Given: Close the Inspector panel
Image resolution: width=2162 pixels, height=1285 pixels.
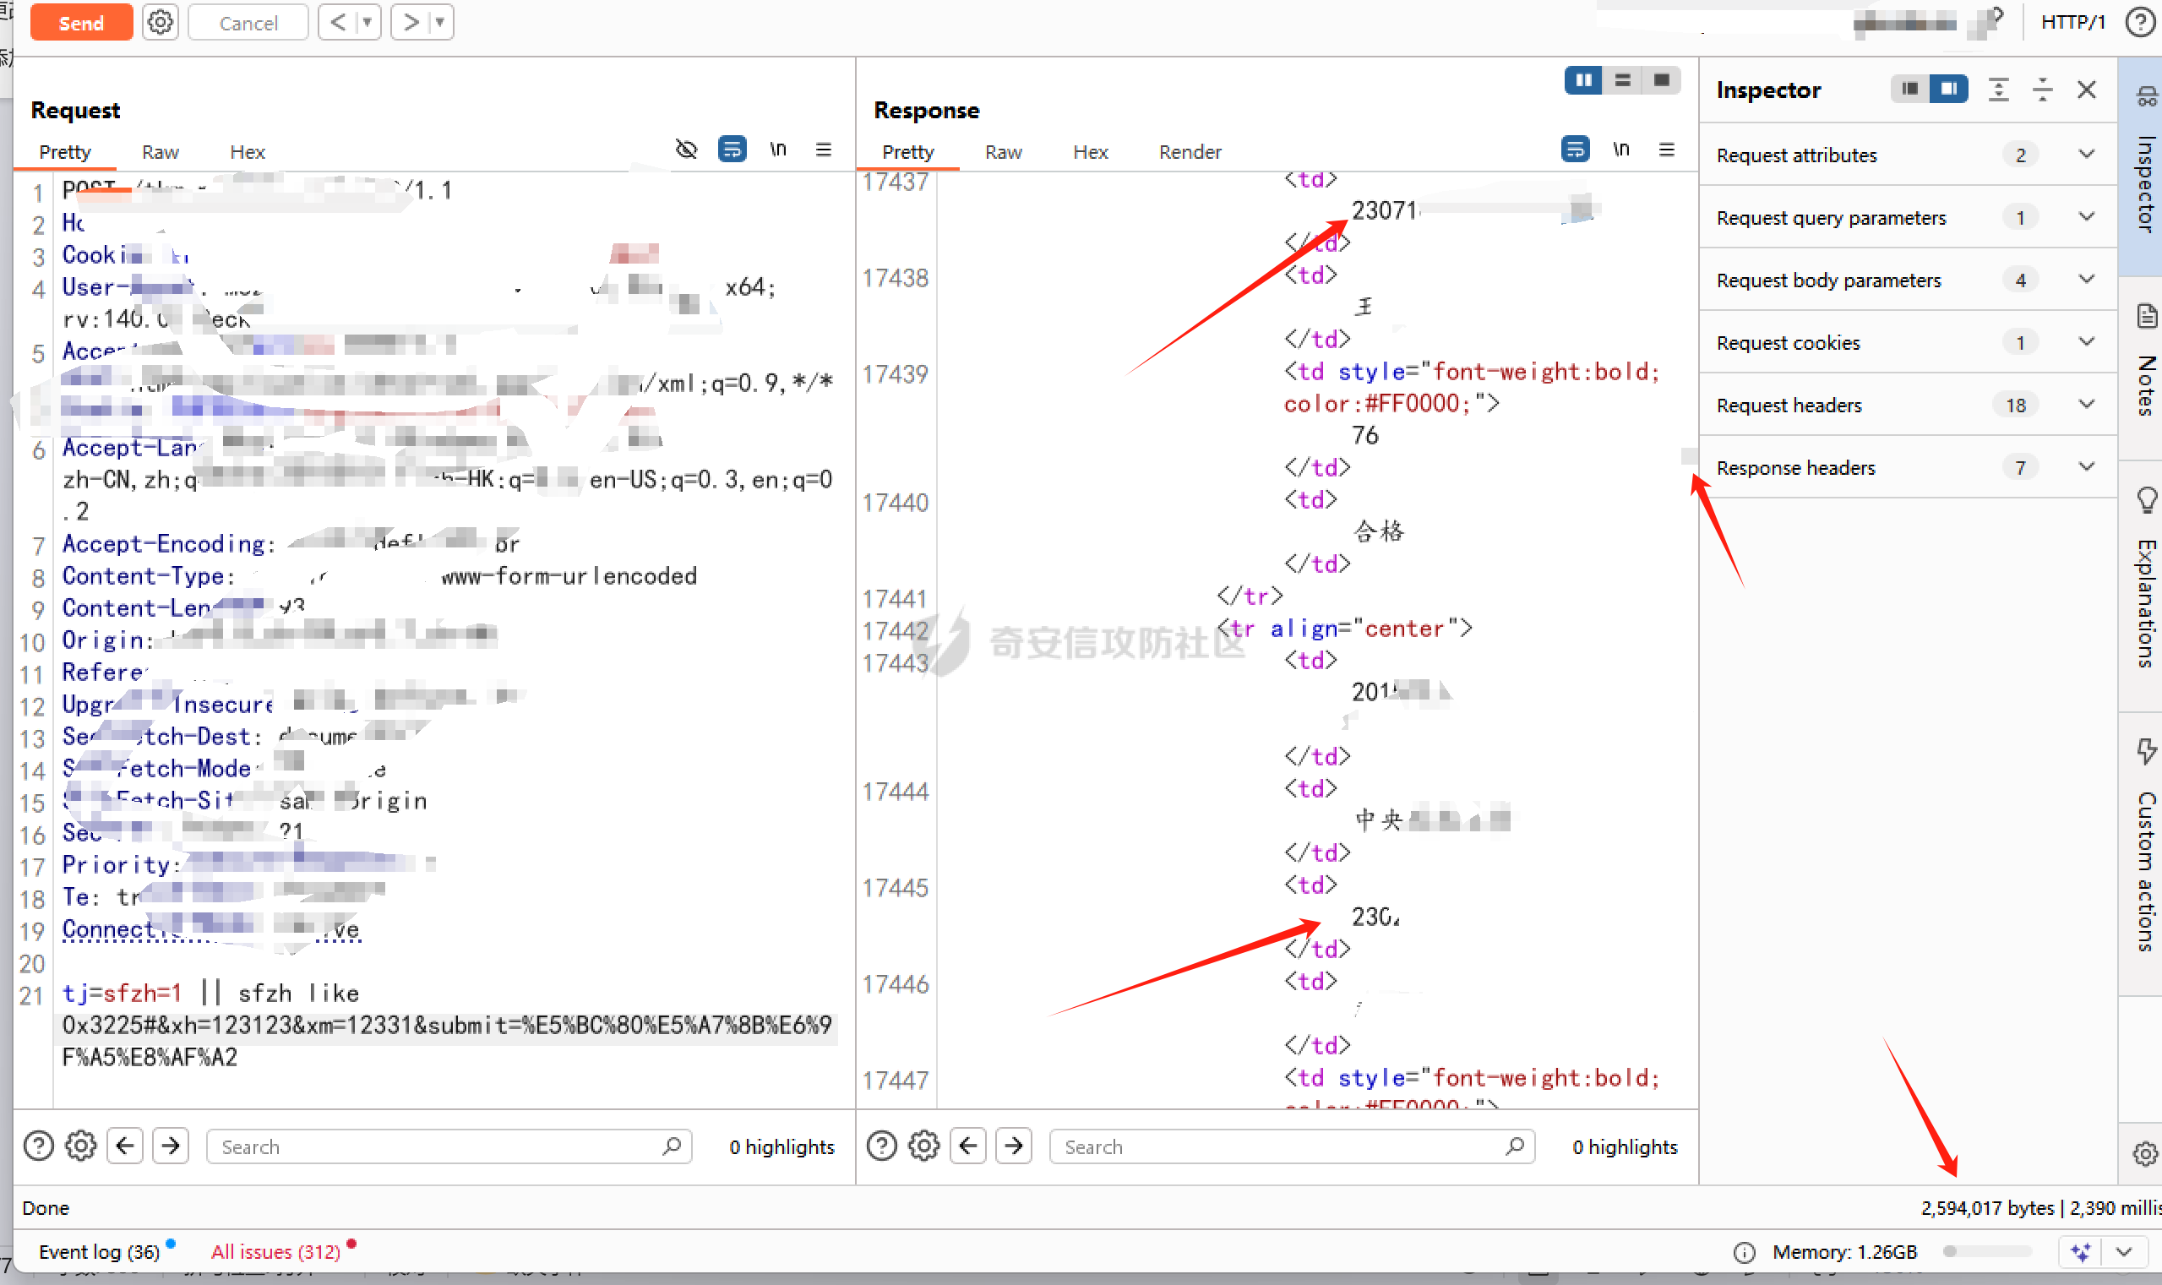Looking at the screenshot, I should (2087, 90).
